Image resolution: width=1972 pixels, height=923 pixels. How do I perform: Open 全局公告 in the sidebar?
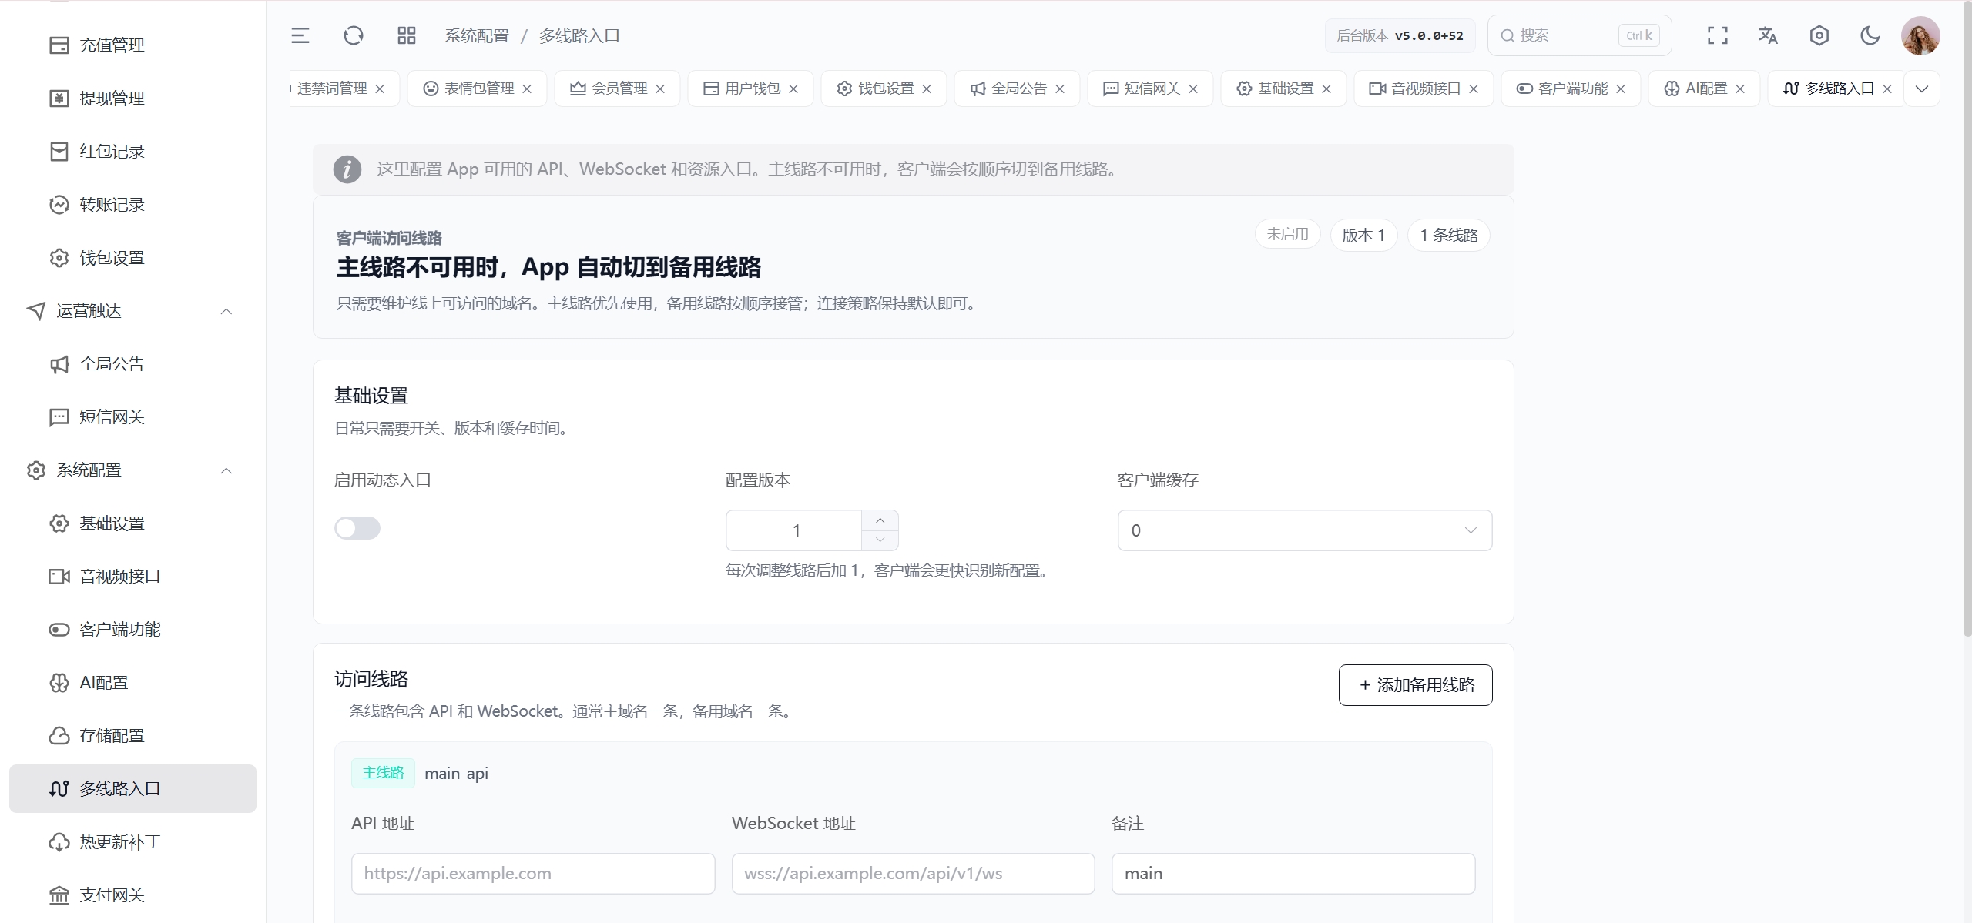pos(132,364)
